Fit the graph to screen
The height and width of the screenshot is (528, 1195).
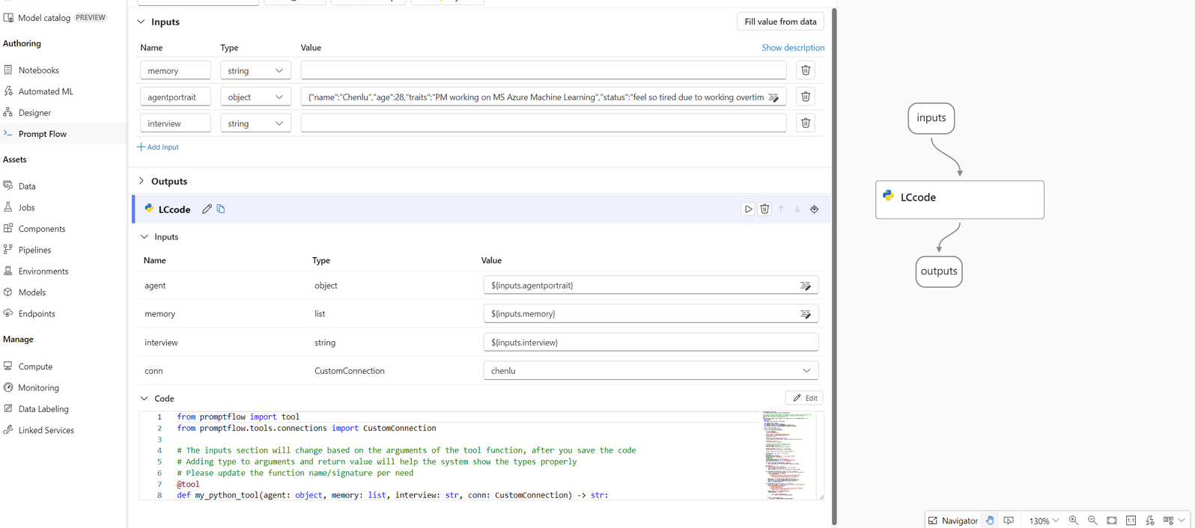click(1112, 521)
